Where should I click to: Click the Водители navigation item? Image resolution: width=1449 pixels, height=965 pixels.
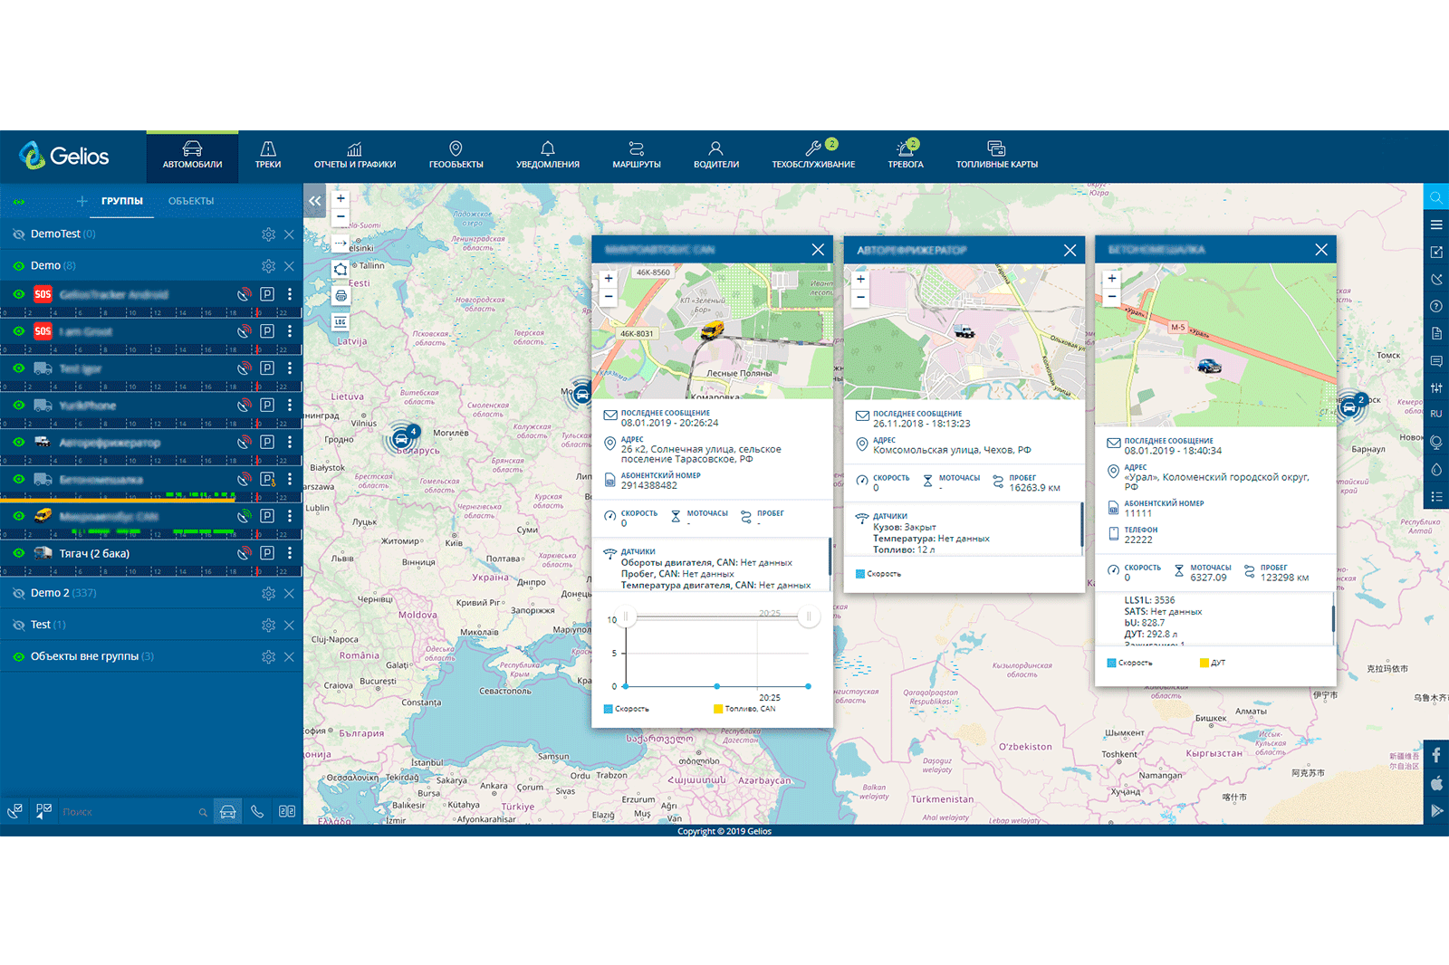coord(716,155)
